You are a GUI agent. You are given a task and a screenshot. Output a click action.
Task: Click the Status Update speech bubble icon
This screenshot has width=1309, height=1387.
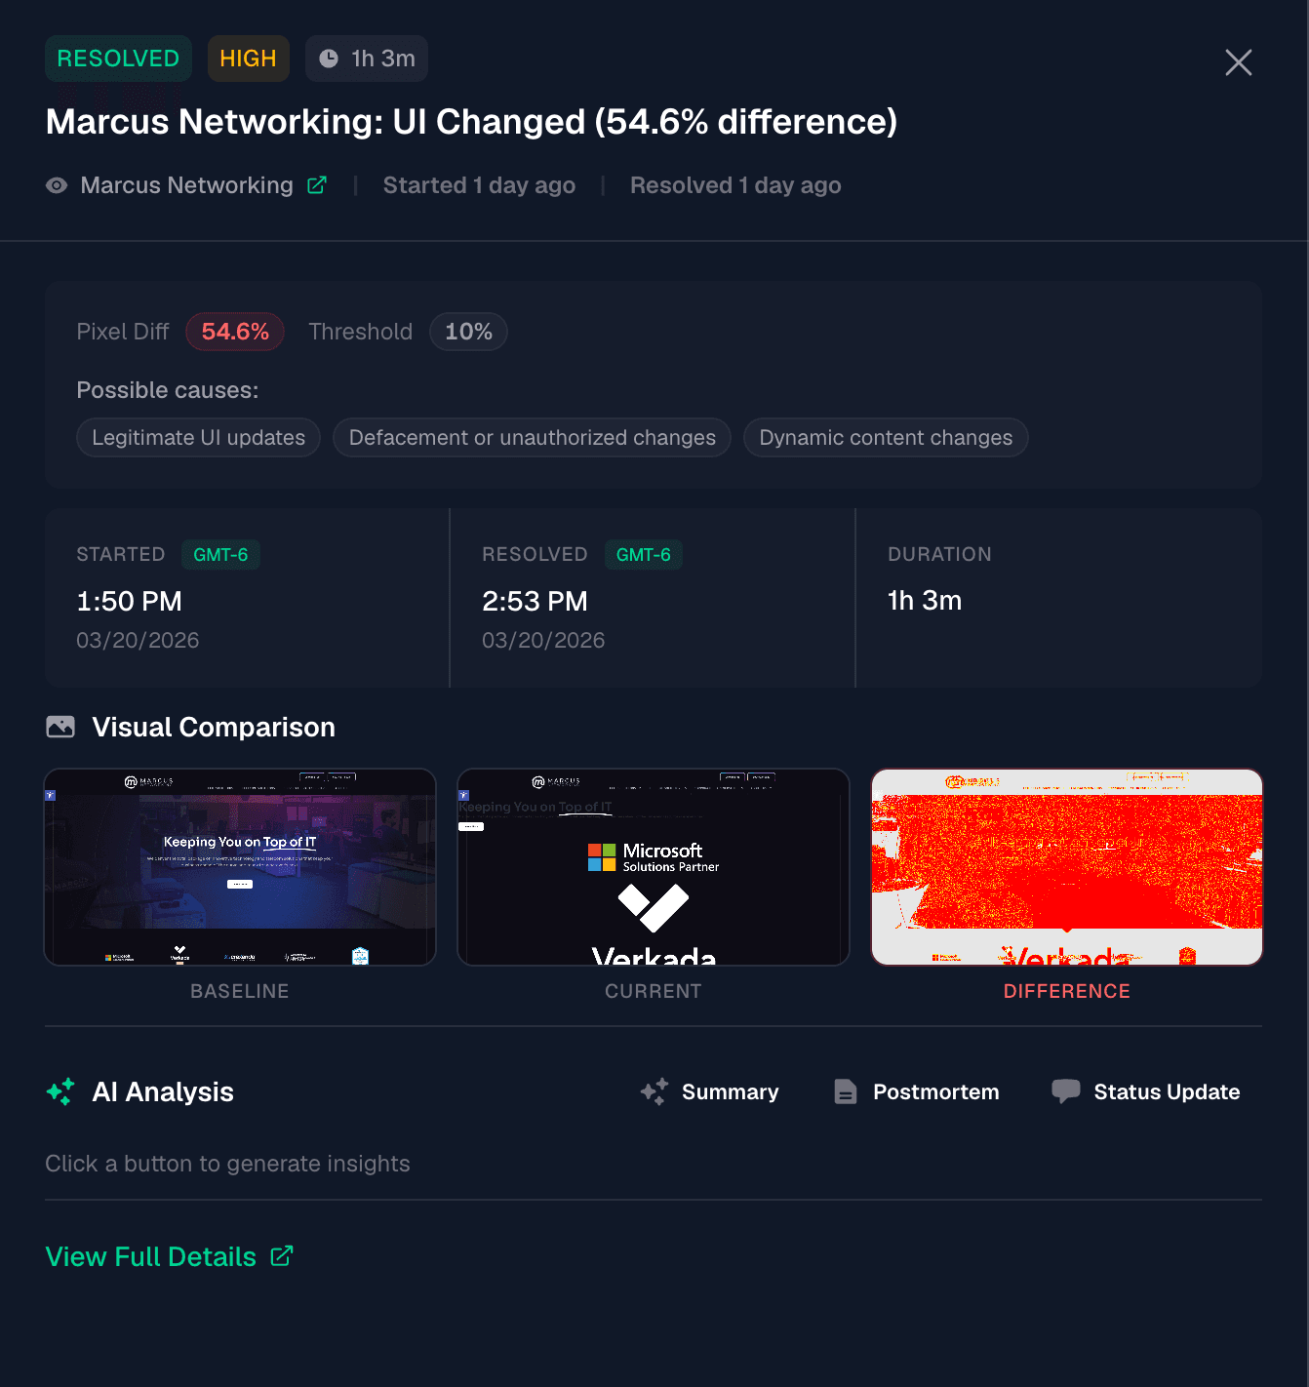pyautogui.click(x=1067, y=1091)
